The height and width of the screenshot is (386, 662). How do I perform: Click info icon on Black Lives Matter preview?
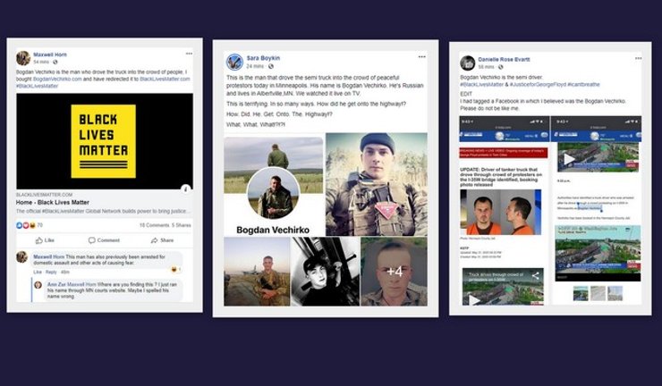coord(186,189)
